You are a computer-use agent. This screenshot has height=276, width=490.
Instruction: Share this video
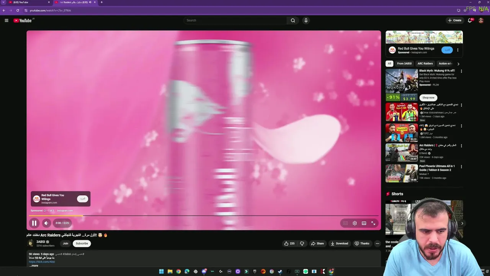coord(317,243)
